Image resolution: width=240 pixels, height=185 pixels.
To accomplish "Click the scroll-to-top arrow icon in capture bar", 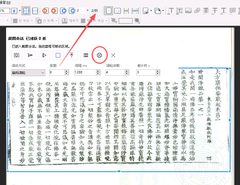I will tap(72, 55).
